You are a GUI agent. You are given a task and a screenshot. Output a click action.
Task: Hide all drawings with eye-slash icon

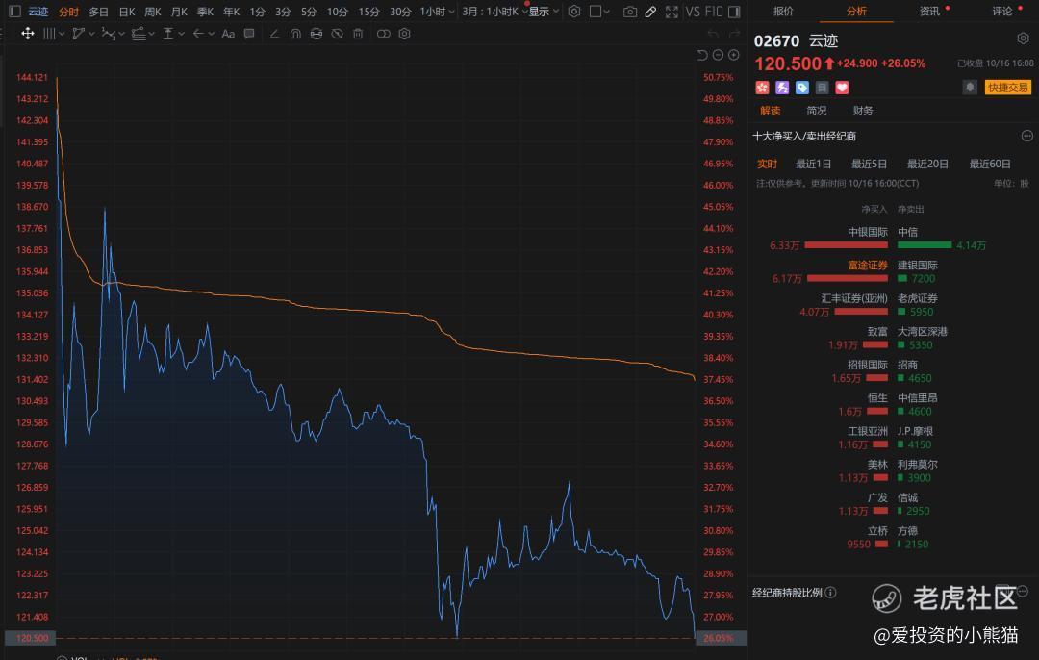338,34
